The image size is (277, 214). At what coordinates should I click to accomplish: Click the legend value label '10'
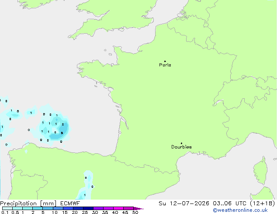point(55,212)
